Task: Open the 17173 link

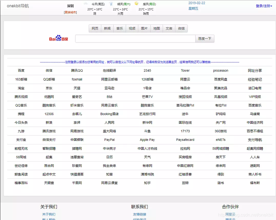Action: [185, 131]
